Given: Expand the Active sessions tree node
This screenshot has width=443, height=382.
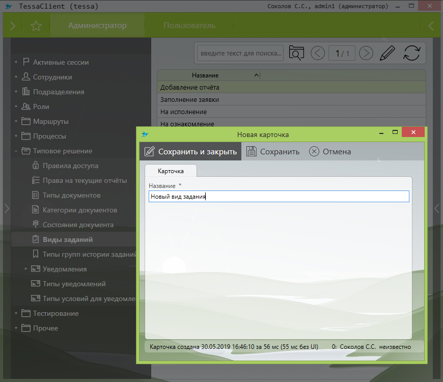Looking at the screenshot, I should pos(16,62).
